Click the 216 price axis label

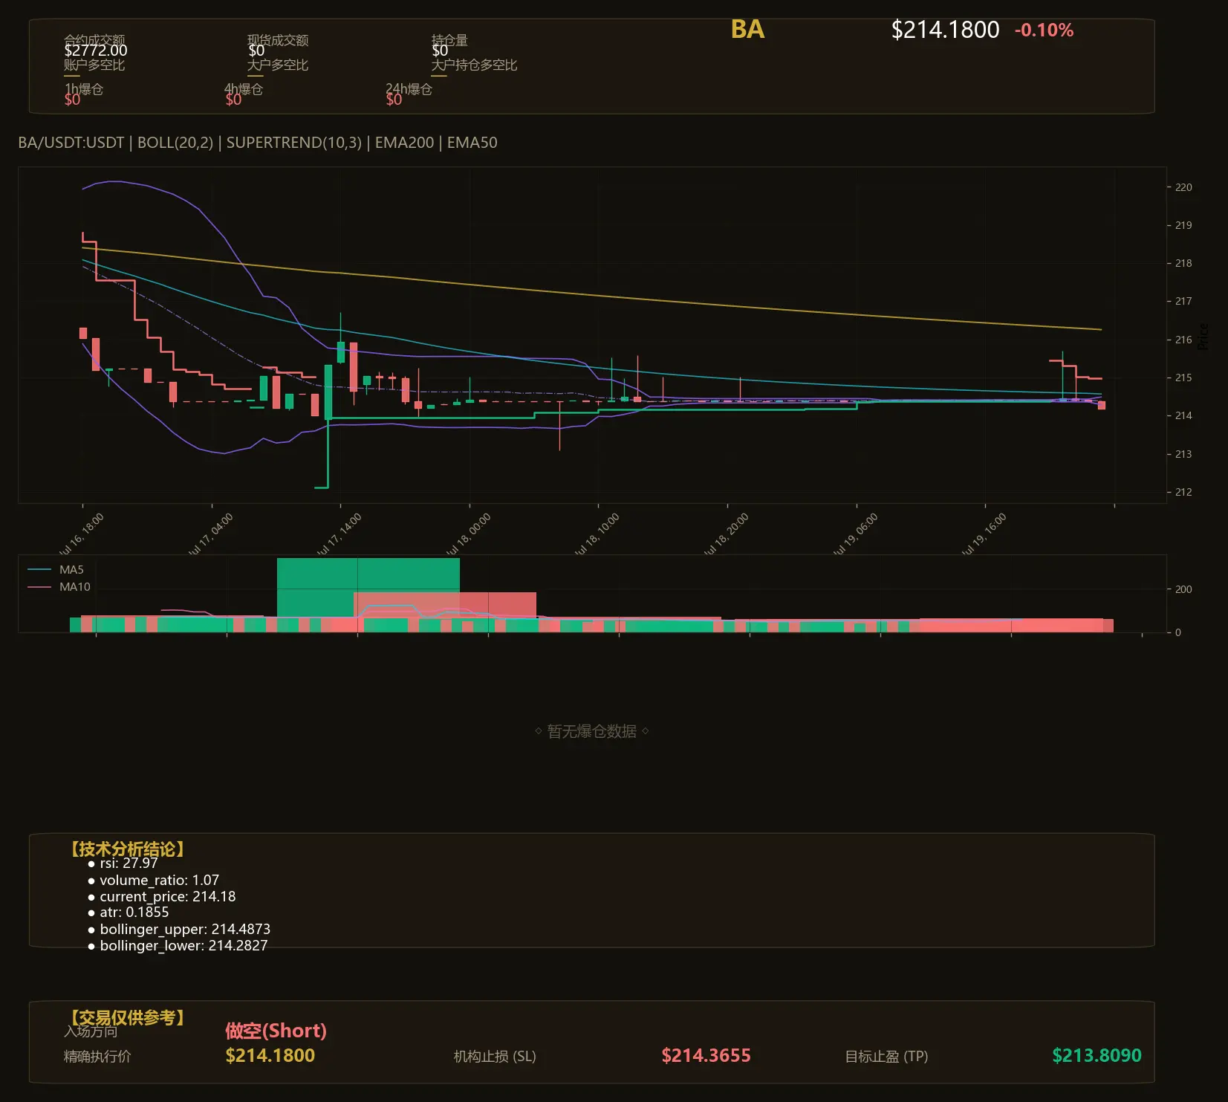1183,340
